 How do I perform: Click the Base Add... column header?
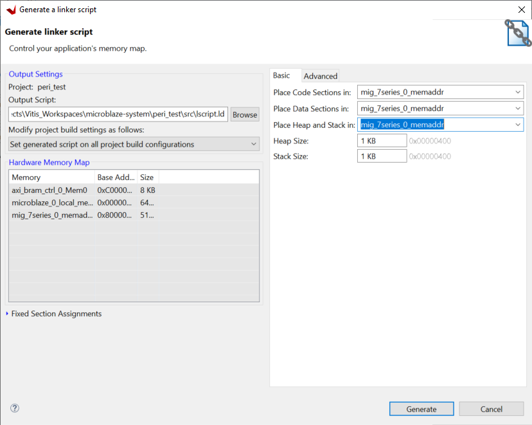coord(116,177)
